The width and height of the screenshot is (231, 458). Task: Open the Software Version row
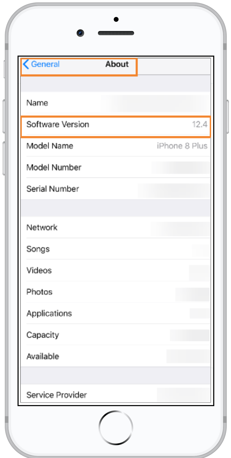point(115,124)
